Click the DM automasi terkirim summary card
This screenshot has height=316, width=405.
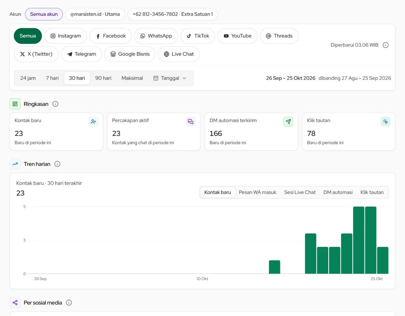251,132
